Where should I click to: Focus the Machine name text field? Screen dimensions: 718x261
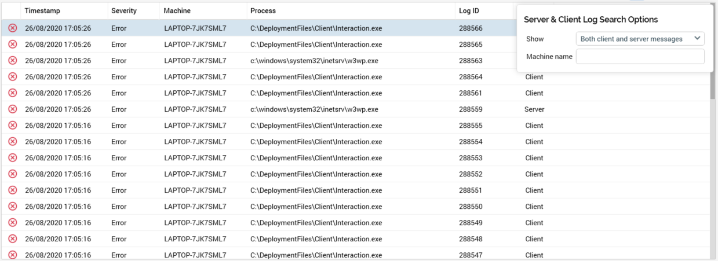coord(640,57)
